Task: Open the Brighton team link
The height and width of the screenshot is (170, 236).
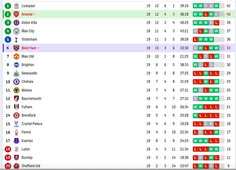Action: coord(28,65)
